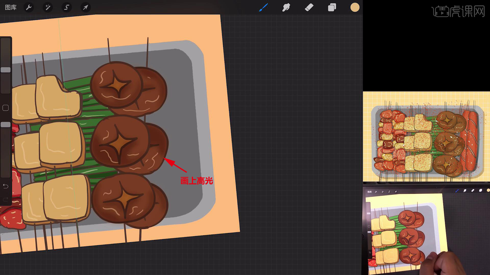Open the Layers panel
Viewport: 490px width, 275px height.
point(332,7)
